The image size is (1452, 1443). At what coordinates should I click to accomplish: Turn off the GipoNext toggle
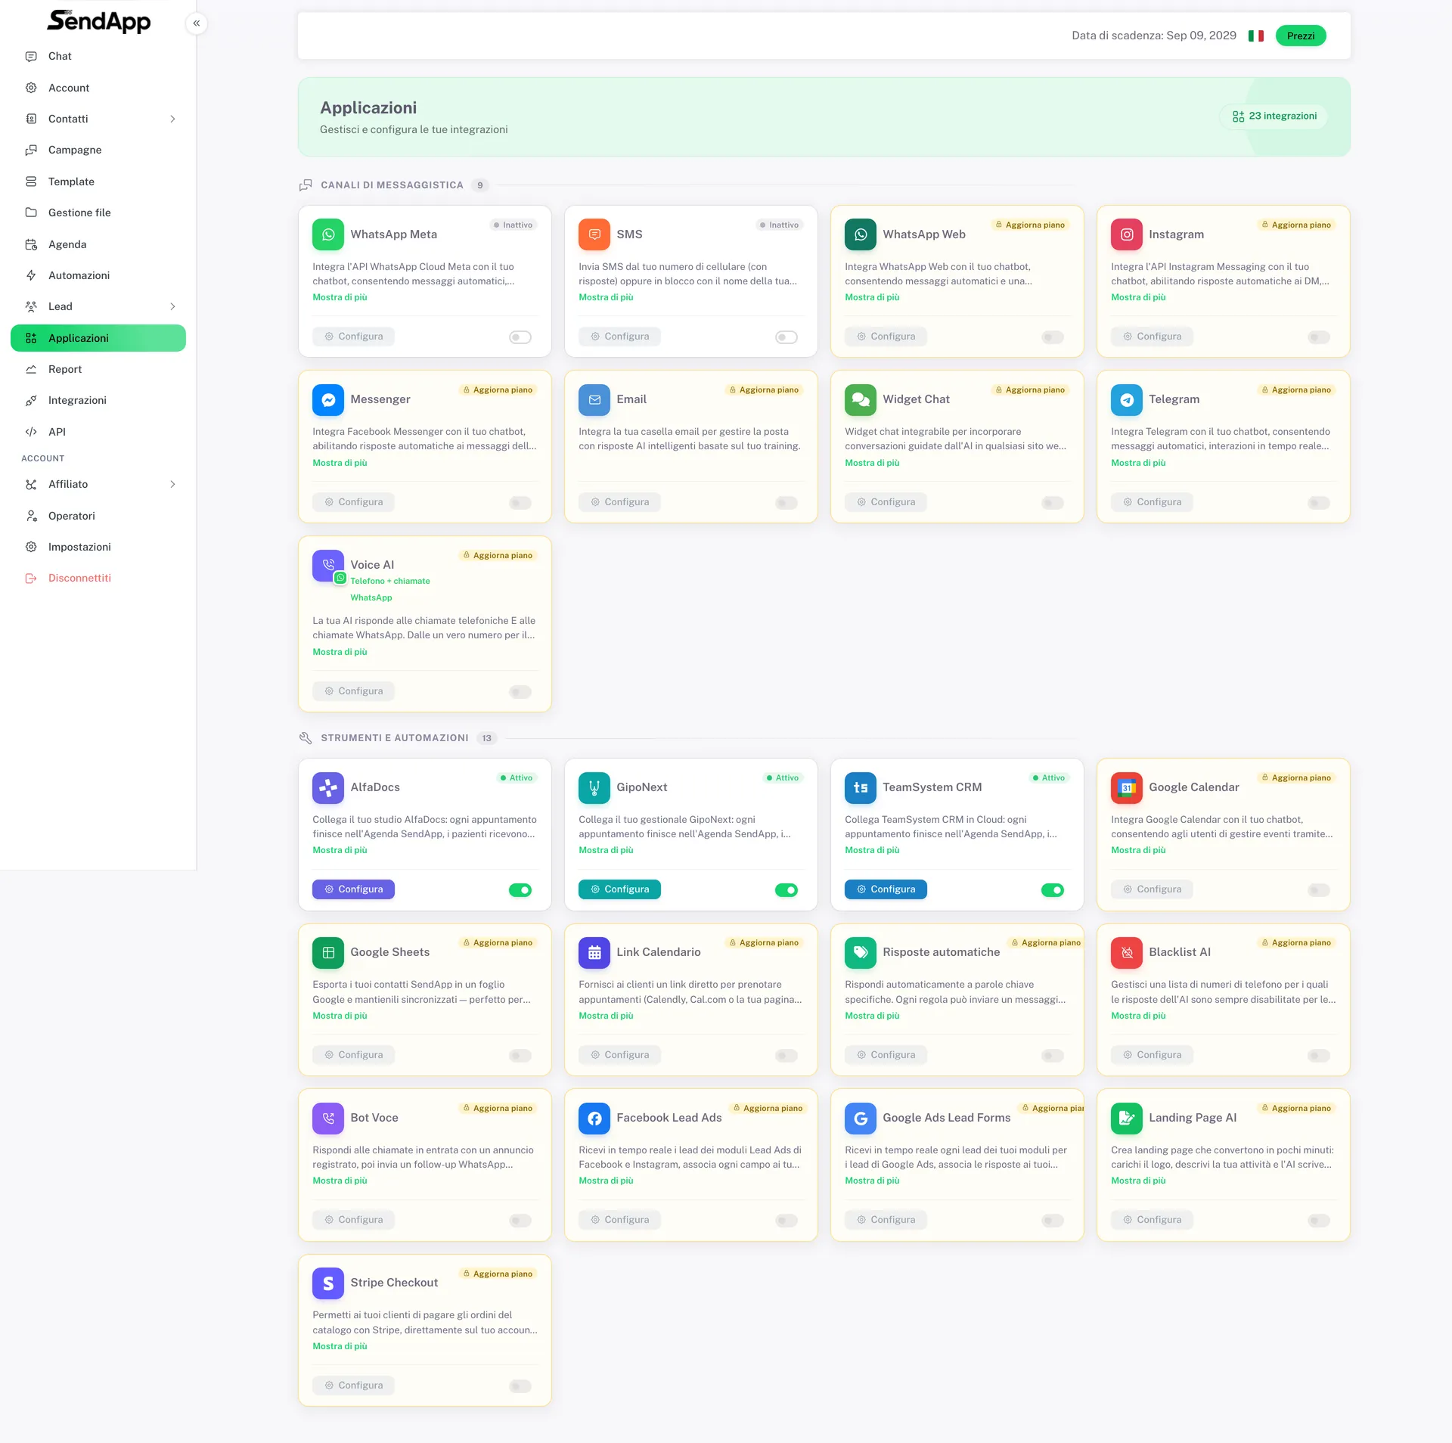[786, 890]
